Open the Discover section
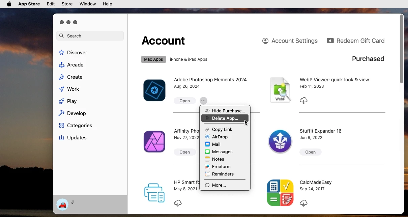 pos(73,53)
